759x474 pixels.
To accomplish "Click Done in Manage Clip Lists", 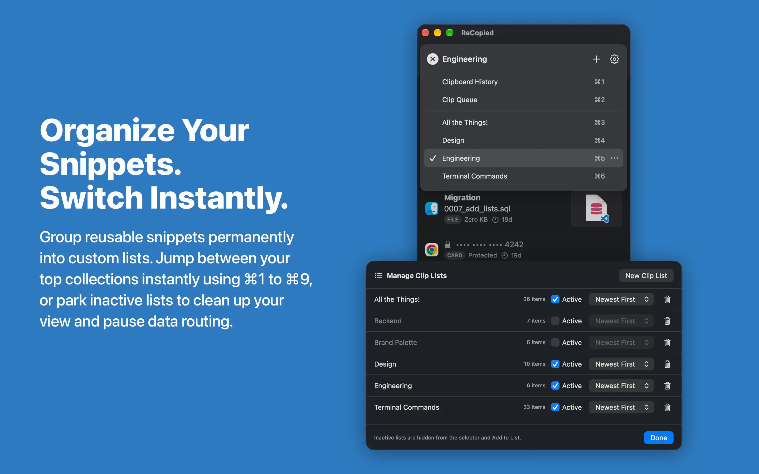I will tap(658, 438).
